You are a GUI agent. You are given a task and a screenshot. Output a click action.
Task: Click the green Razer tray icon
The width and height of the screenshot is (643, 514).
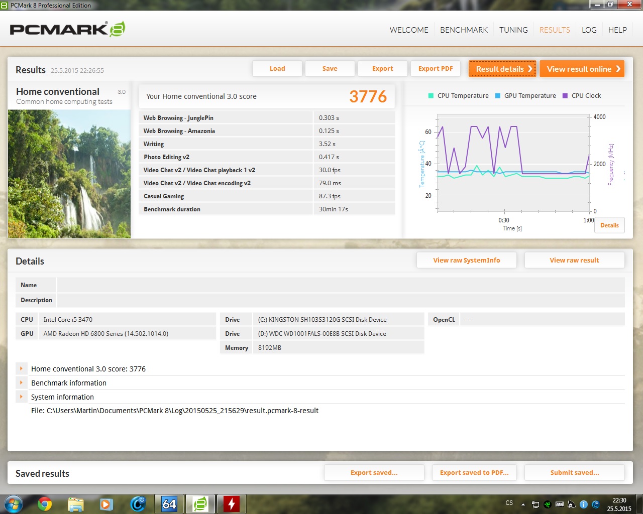(x=548, y=504)
